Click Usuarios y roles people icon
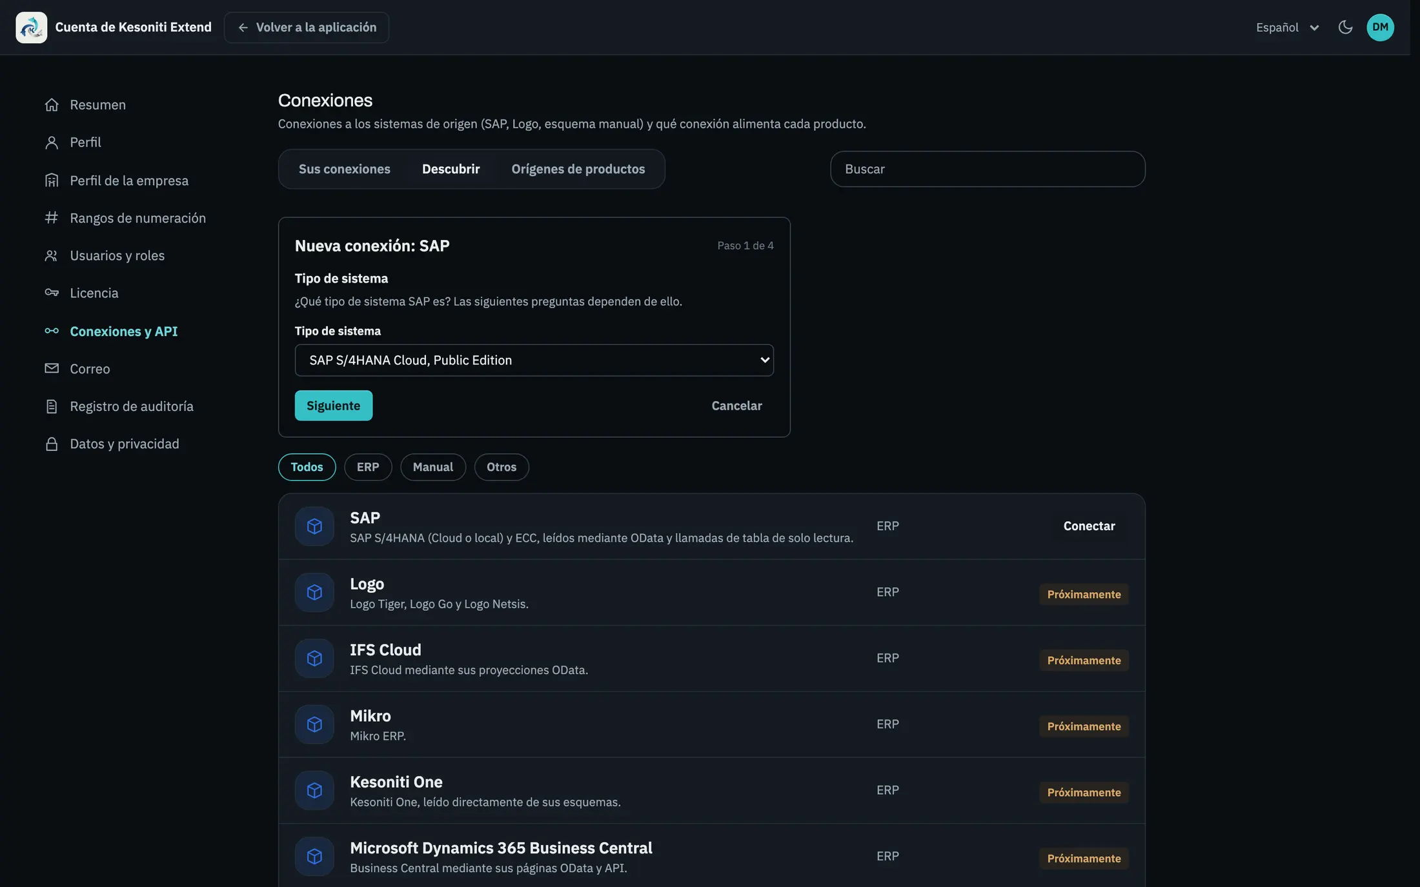Image resolution: width=1420 pixels, height=887 pixels. click(x=52, y=255)
